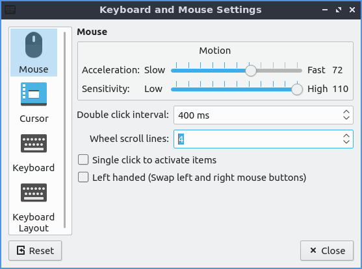Click the app icon in title bar

coord(10,10)
